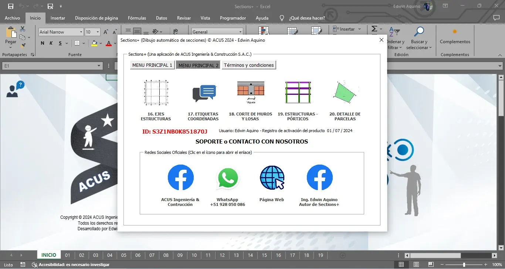505x269 pixels.
Task: Switch to Normal view in status bar
Action: tap(401, 265)
